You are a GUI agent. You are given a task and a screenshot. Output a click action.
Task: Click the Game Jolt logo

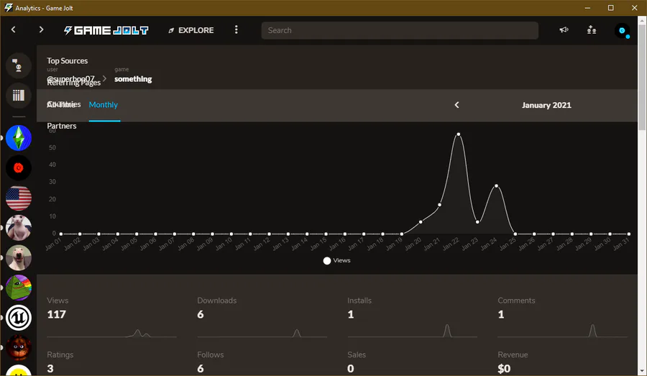pyautogui.click(x=106, y=30)
